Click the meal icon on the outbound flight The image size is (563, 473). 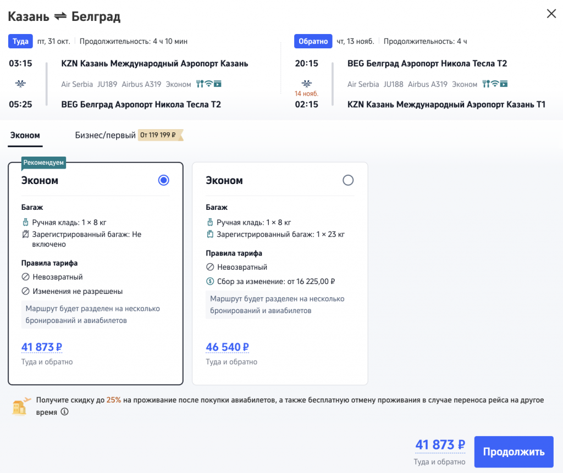199,84
